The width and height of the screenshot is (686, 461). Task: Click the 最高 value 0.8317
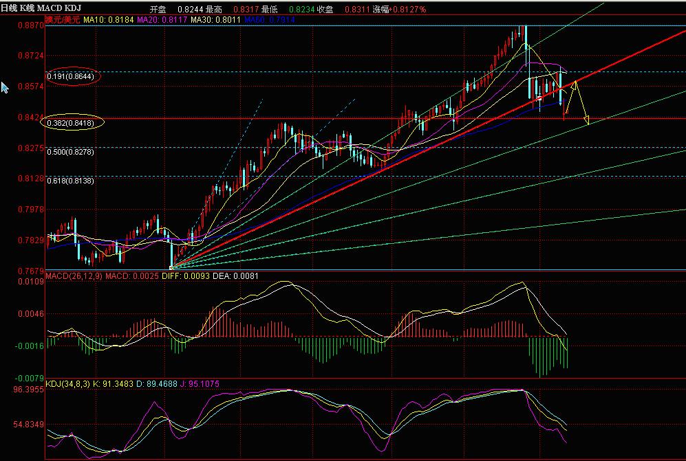coord(245,9)
